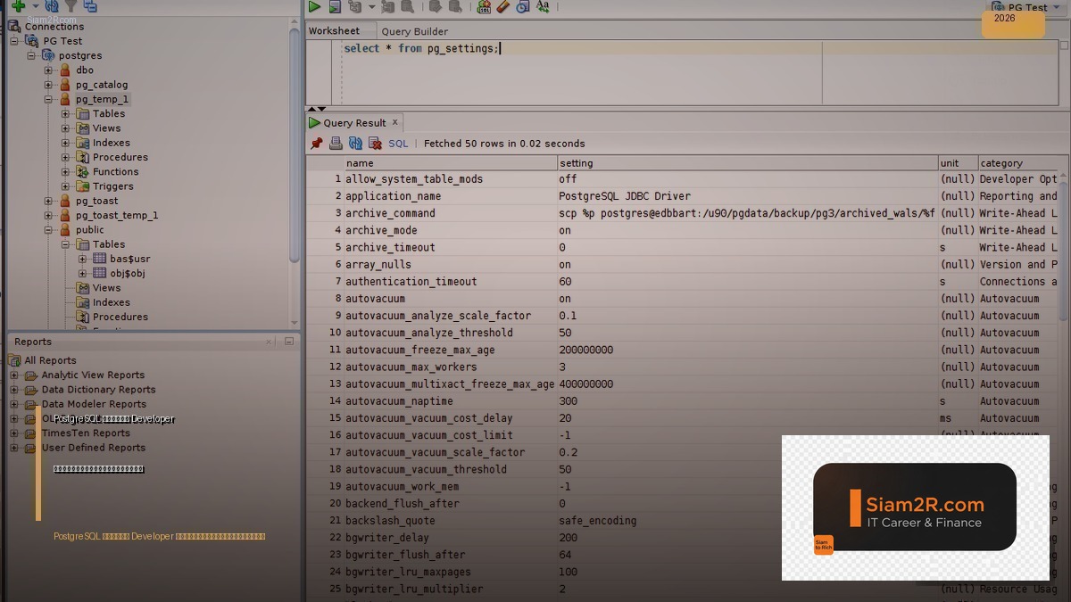Open SQL History clock icon
Screen dimensions: 1071x602
pos(523,6)
